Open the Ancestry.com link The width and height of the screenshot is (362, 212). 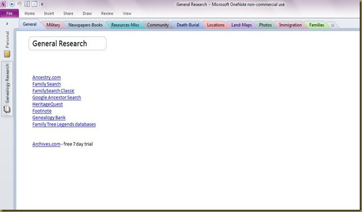[47, 77]
